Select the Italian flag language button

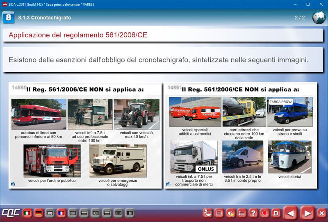28,213
